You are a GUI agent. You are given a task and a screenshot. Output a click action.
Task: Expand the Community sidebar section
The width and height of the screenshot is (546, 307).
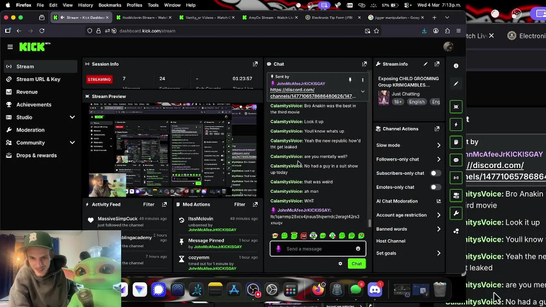coord(72,143)
